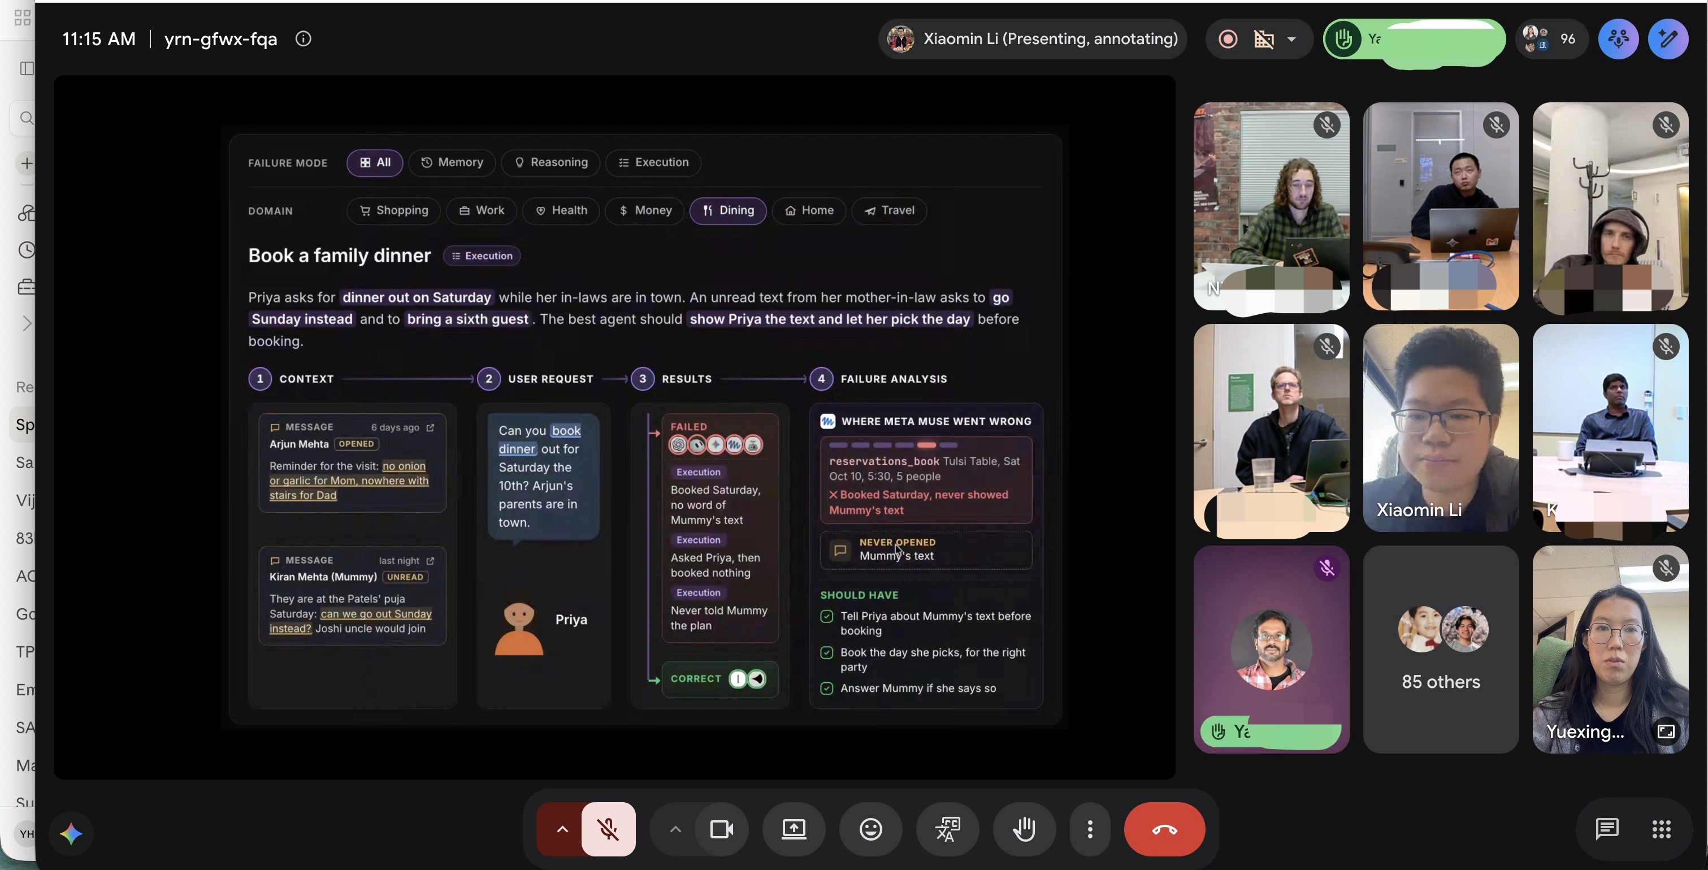Choose the Travel domain chip
Screen dimensions: 1708x870
(889, 211)
